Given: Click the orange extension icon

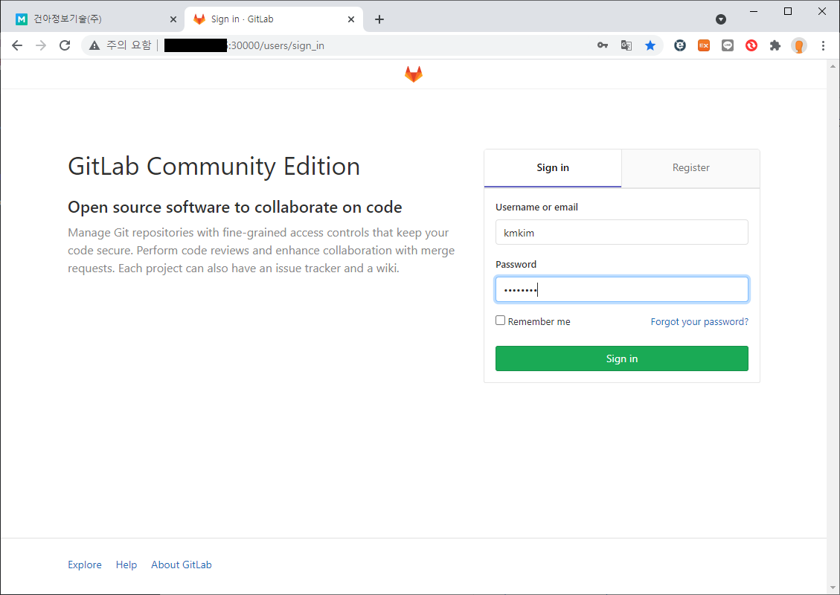Looking at the screenshot, I should [703, 45].
